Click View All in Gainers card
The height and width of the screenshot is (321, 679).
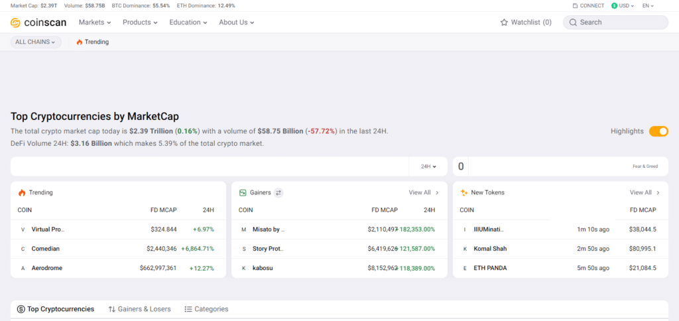(424, 192)
